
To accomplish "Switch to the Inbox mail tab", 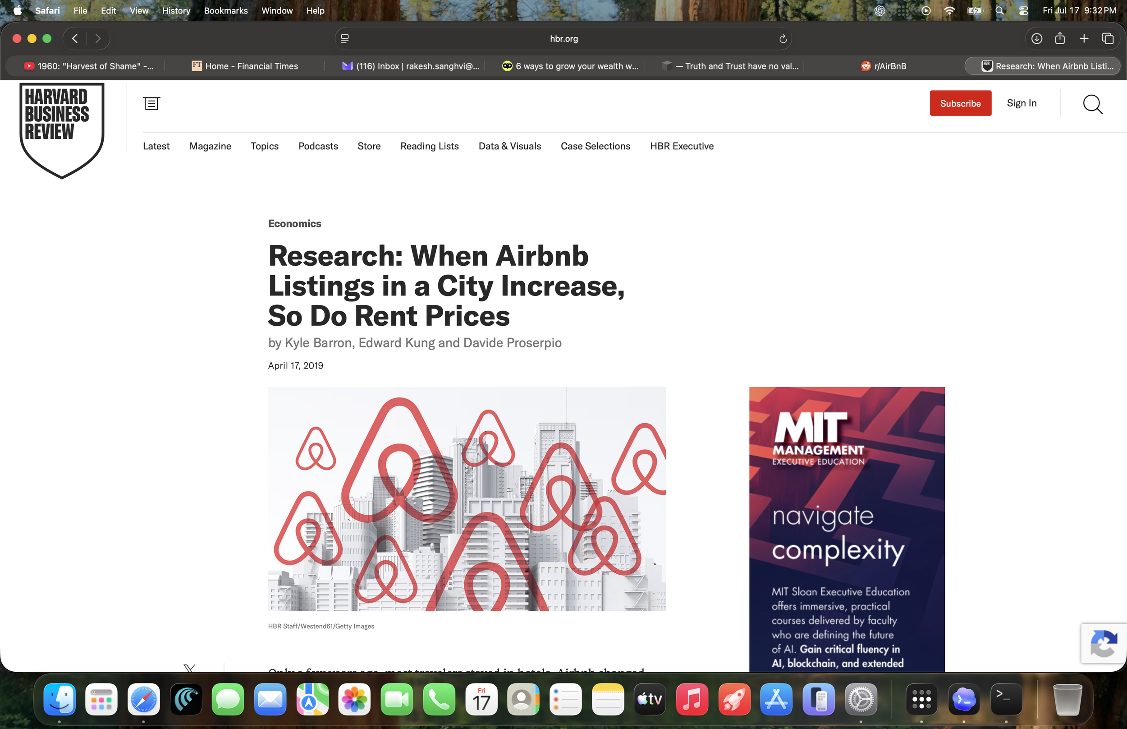I will point(410,66).
